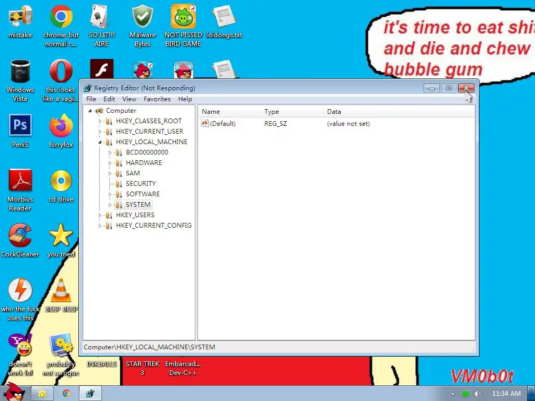Open the Opera 'this looks like a vagi...' icon

click(61, 80)
